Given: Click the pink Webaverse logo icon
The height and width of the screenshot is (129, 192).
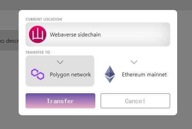Looking at the screenshot, I should [x=38, y=34].
